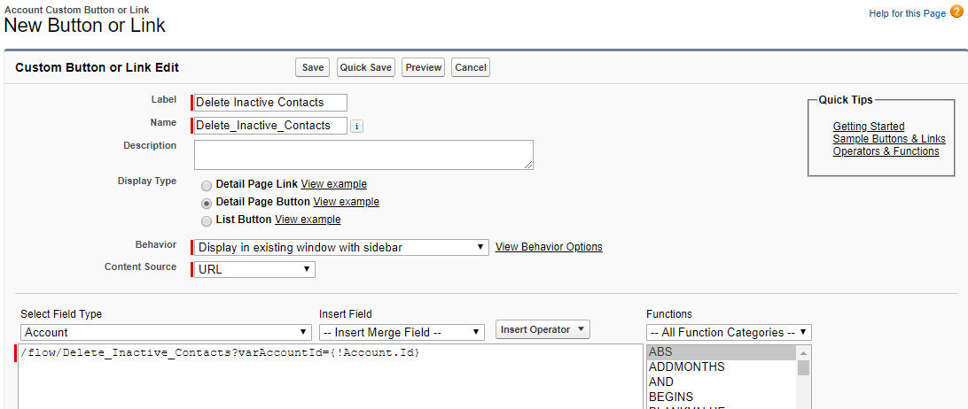Click the functions list scrollbar thumb
The height and width of the screenshot is (409, 968).
pos(803,367)
